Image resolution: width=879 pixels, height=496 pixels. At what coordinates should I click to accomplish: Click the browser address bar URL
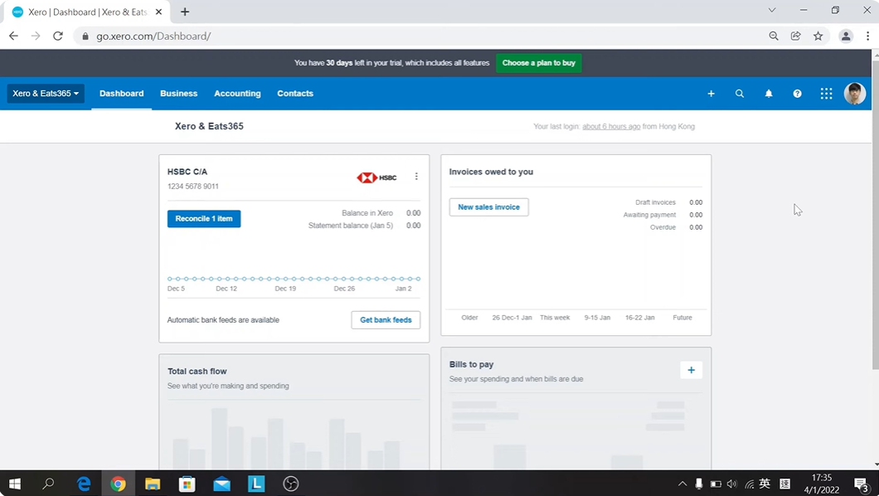(x=153, y=36)
